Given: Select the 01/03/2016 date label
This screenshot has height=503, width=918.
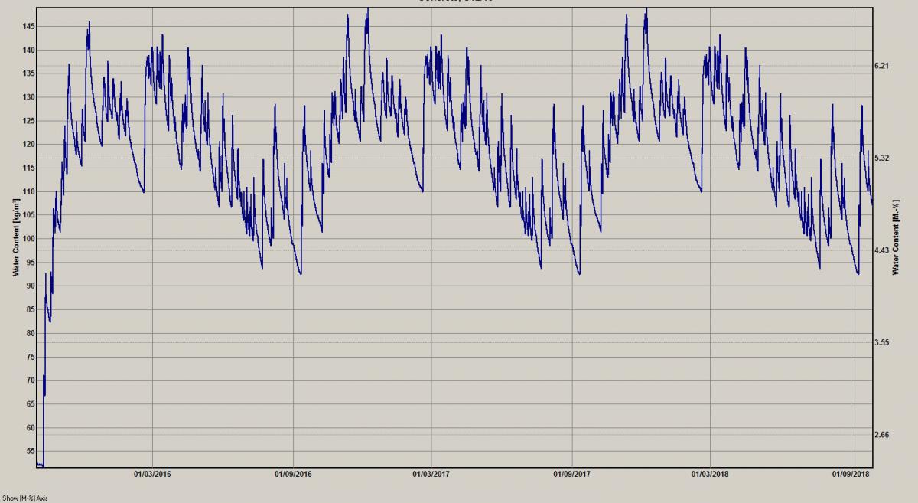Looking at the screenshot, I should click(x=152, y=475).
